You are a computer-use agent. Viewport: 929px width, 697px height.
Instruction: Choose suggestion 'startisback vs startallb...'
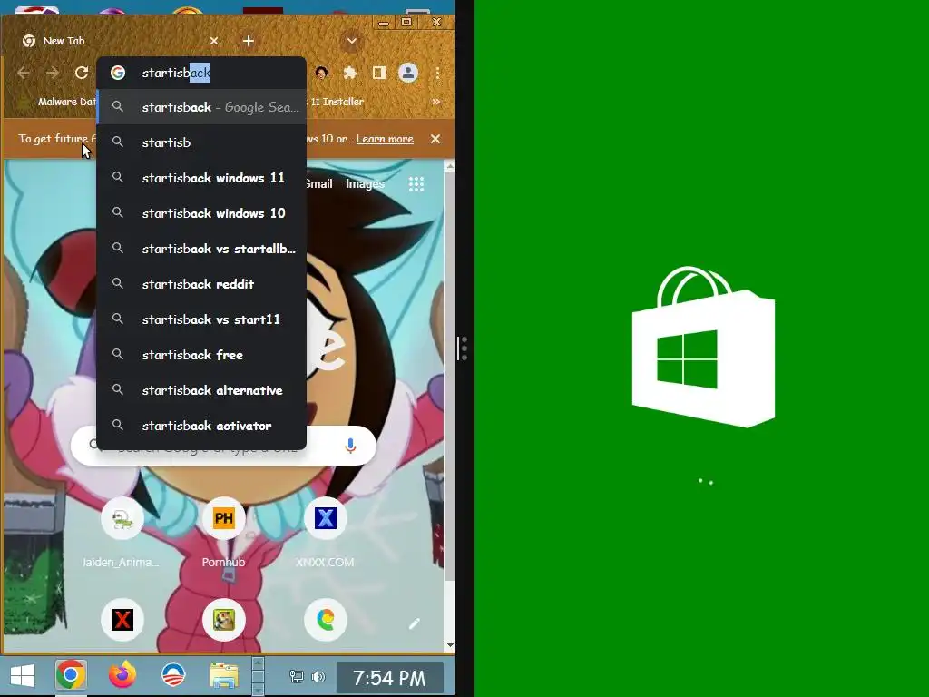[201, 249]
